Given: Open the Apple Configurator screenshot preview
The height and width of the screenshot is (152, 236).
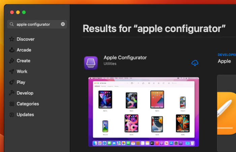Looking at the screenshot, I should [x=144, y=112].
